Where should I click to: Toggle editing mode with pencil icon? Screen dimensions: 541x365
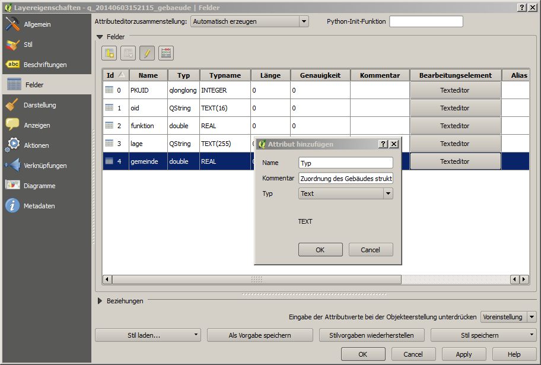pyautogui.click(x=147, y=53)
